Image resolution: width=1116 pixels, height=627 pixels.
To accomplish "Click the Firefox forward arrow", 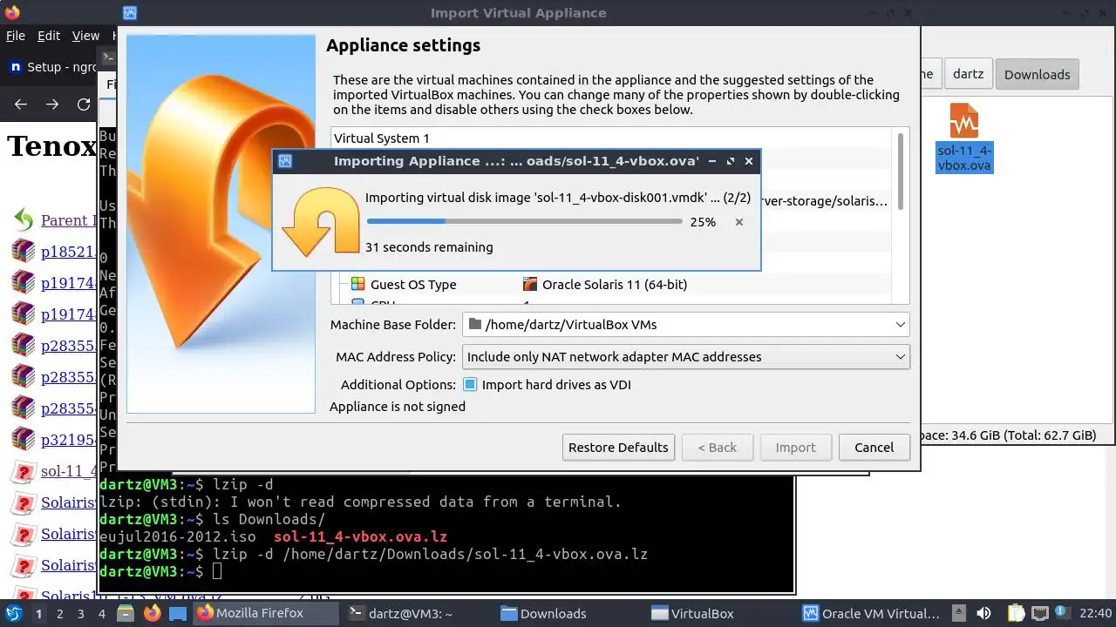I will (52, 104).
